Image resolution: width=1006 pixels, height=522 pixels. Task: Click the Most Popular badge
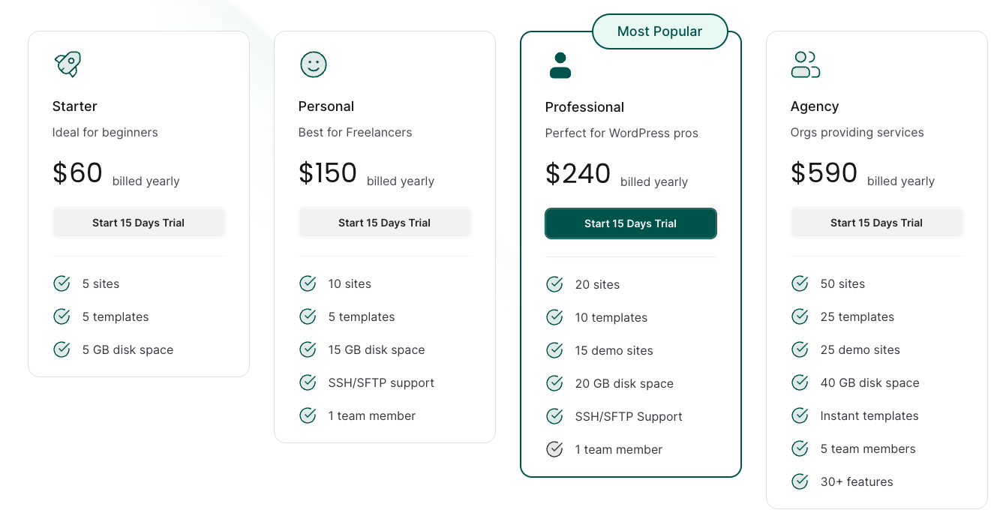point(659,31)
